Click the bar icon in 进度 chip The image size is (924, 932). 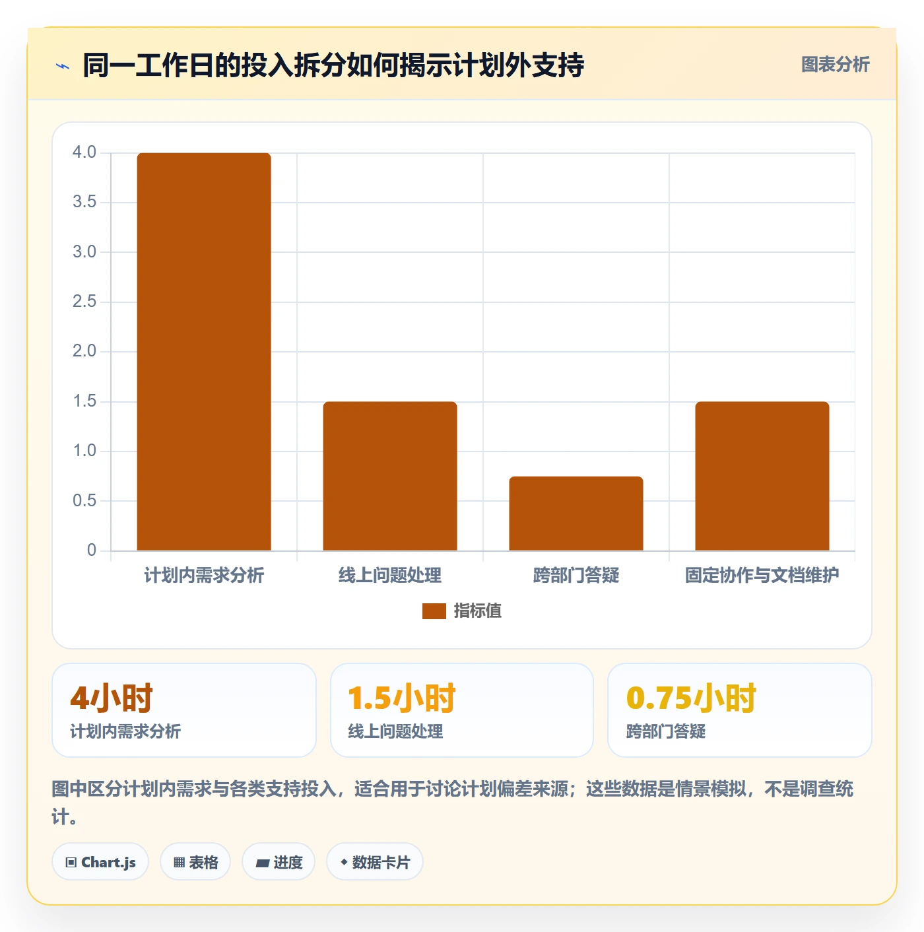pos(262,863)
